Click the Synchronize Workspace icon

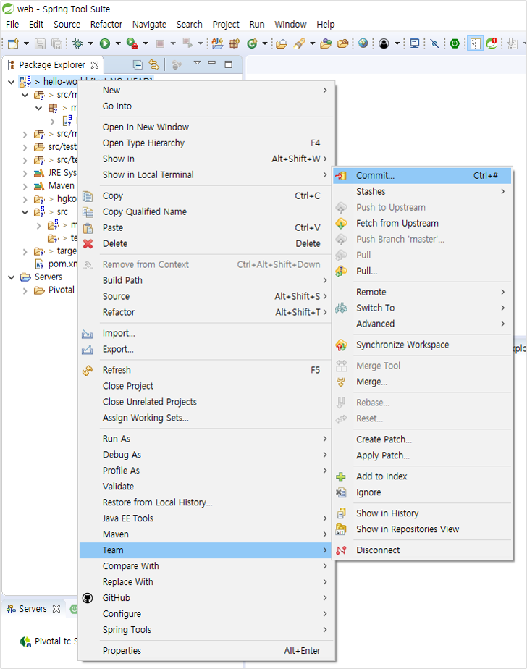click(x=341, y=345)
